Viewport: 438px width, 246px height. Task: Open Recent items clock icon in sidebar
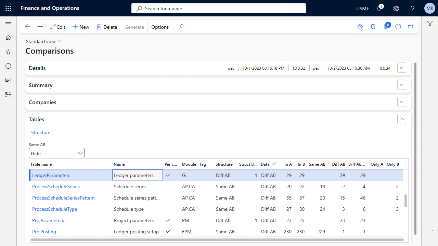coord(8,66)
